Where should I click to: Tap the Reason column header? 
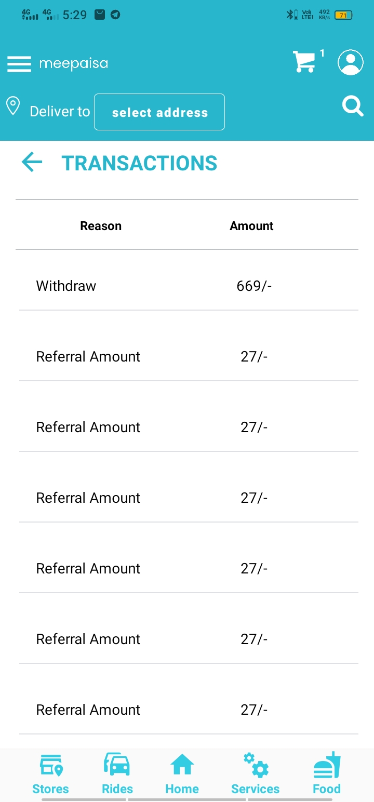click(x=101, y=226)
